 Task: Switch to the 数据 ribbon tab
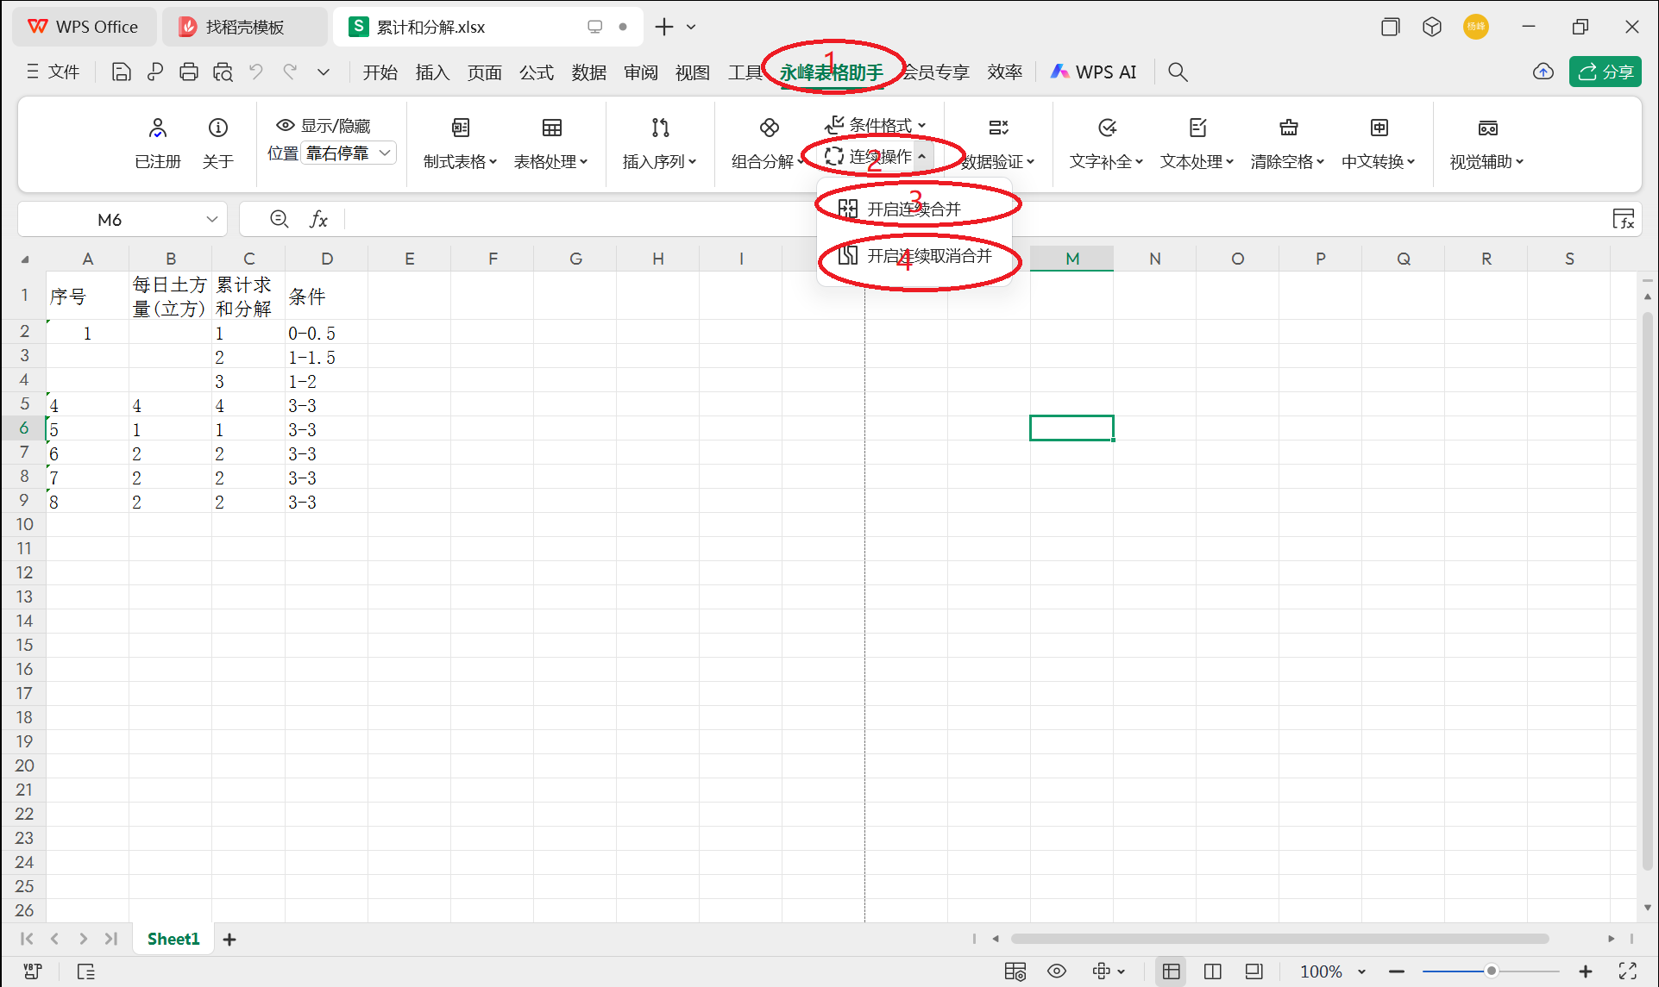point(589,72)
